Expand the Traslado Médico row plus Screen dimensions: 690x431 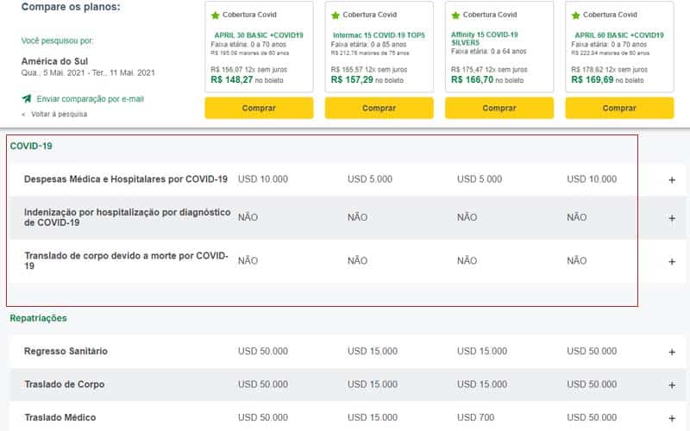672,417
